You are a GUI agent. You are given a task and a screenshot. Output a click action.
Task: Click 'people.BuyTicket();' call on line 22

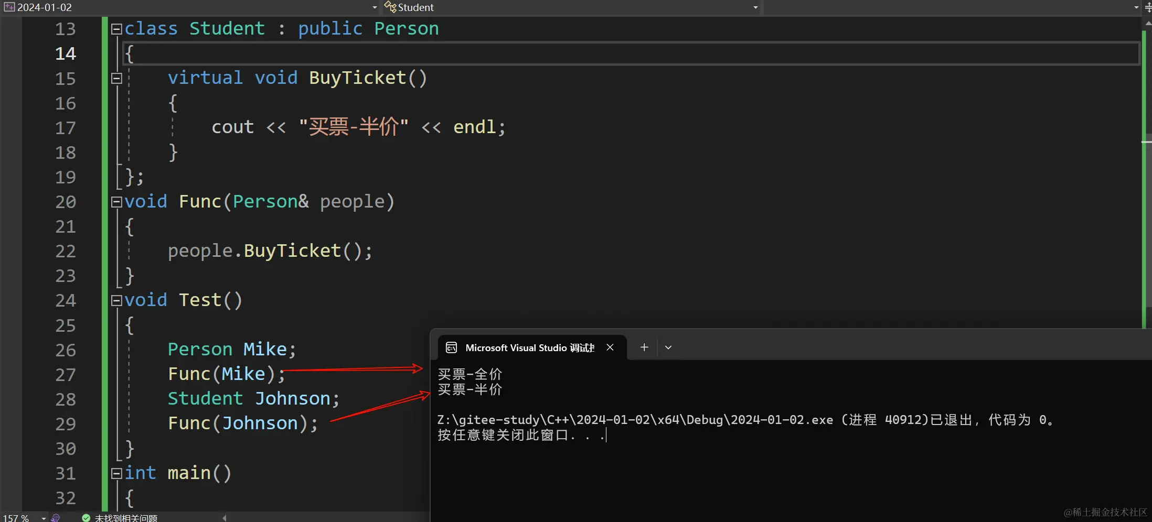click(x=270, y=251)
